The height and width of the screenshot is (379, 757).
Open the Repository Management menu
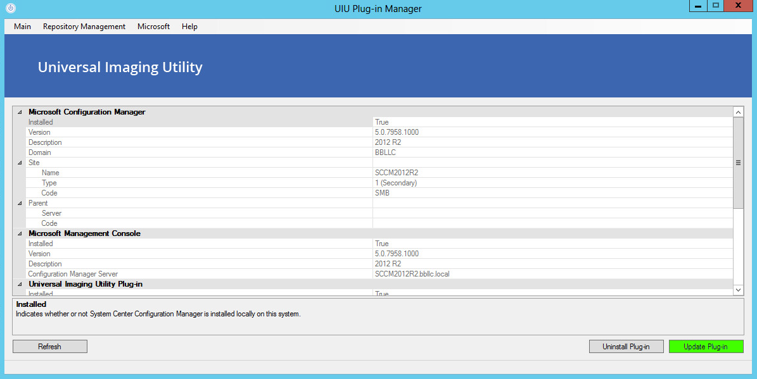tap(84, 27)
